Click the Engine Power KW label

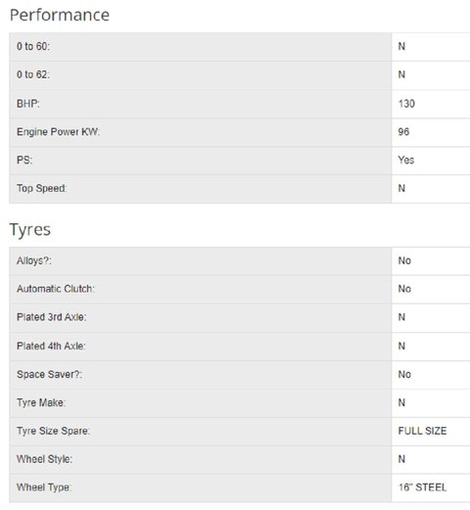click(x=58, y=132)
